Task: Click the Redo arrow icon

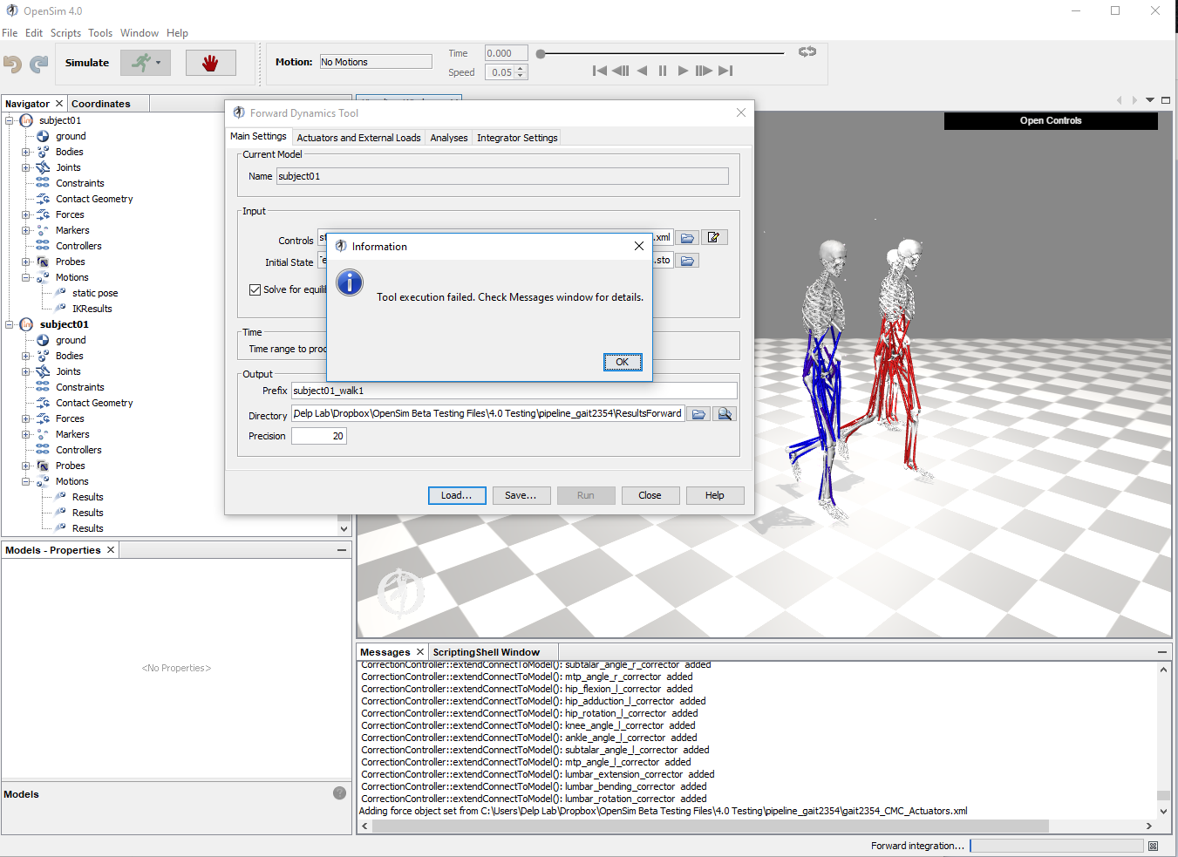Action: [38, 64]
